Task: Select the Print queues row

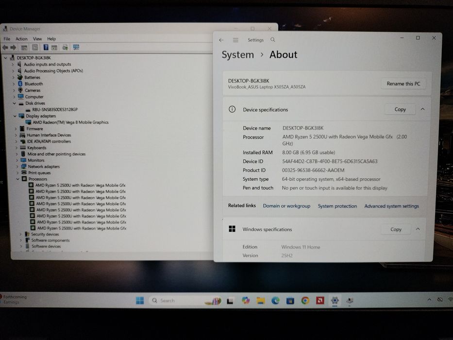Action: 39,172
